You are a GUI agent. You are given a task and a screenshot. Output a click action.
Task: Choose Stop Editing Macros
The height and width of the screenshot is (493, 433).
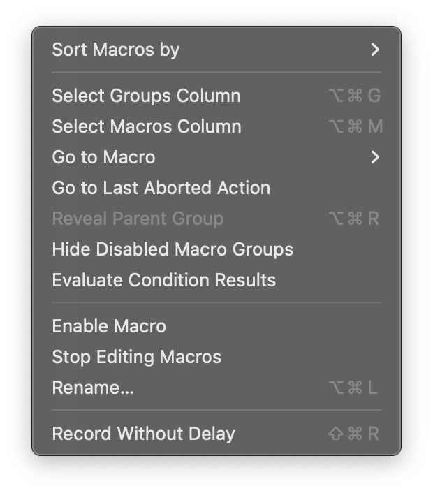click(x=136, y=357)
